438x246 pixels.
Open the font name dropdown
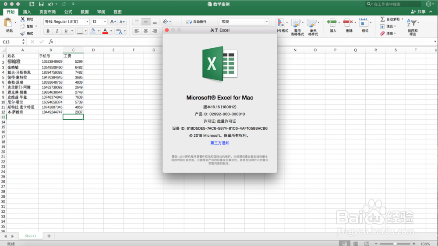point(87,21)
